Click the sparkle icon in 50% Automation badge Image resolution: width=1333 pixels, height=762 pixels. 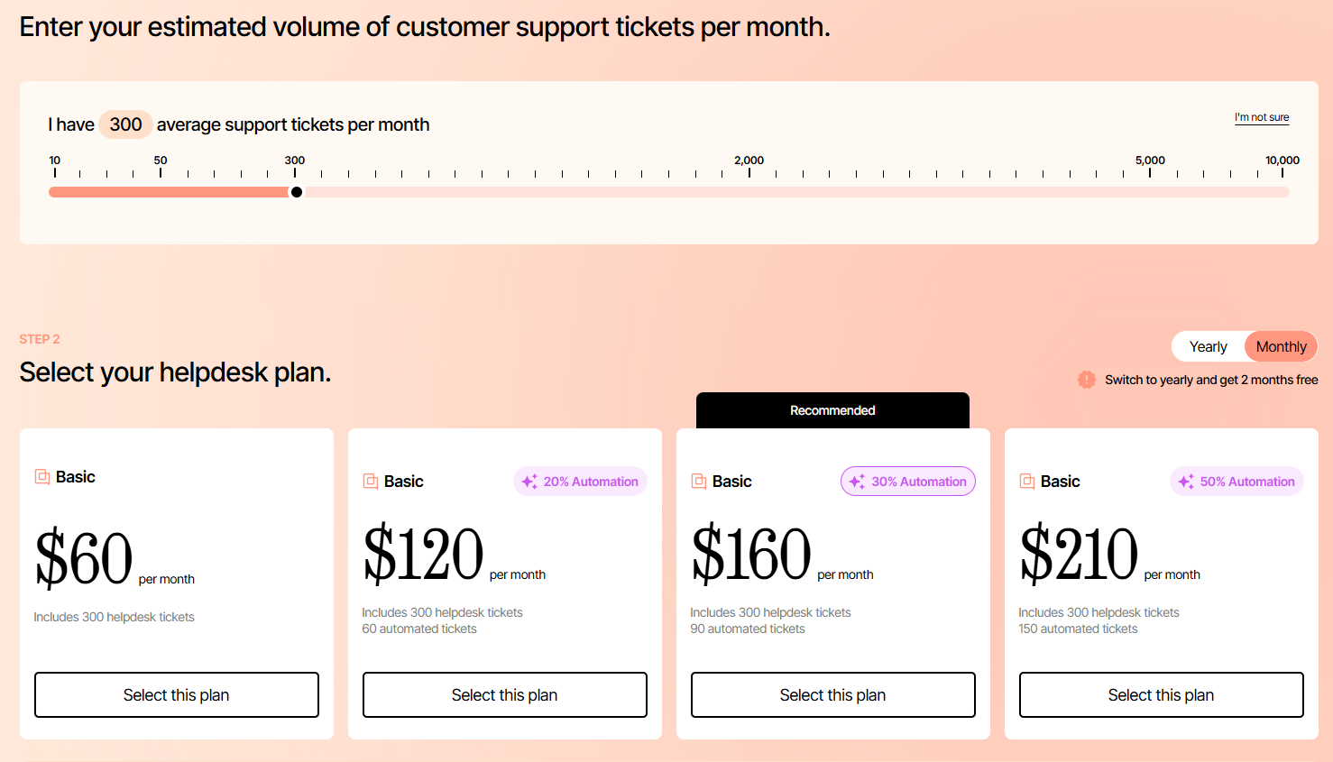click(1186, 482)
